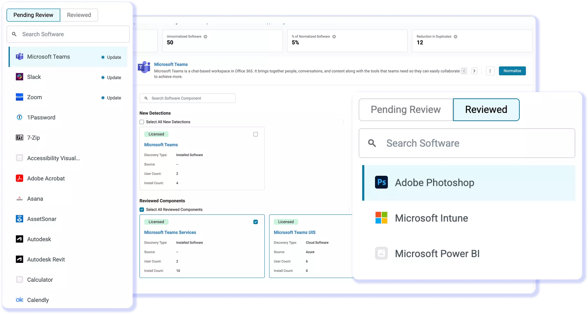Open Microsoft Teams Services component link
This screenshot has height=314, width=588.
(170, 233)
